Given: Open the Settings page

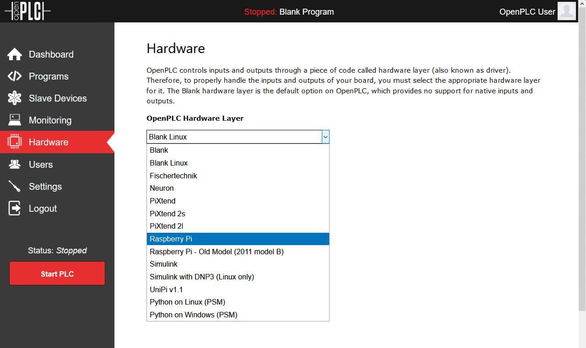Looking at the screenshot, I should click(57, 186).
